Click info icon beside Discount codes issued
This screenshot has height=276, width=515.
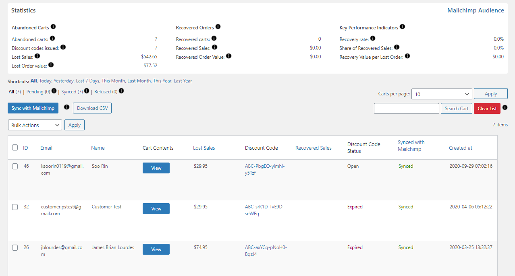[63, 47]
